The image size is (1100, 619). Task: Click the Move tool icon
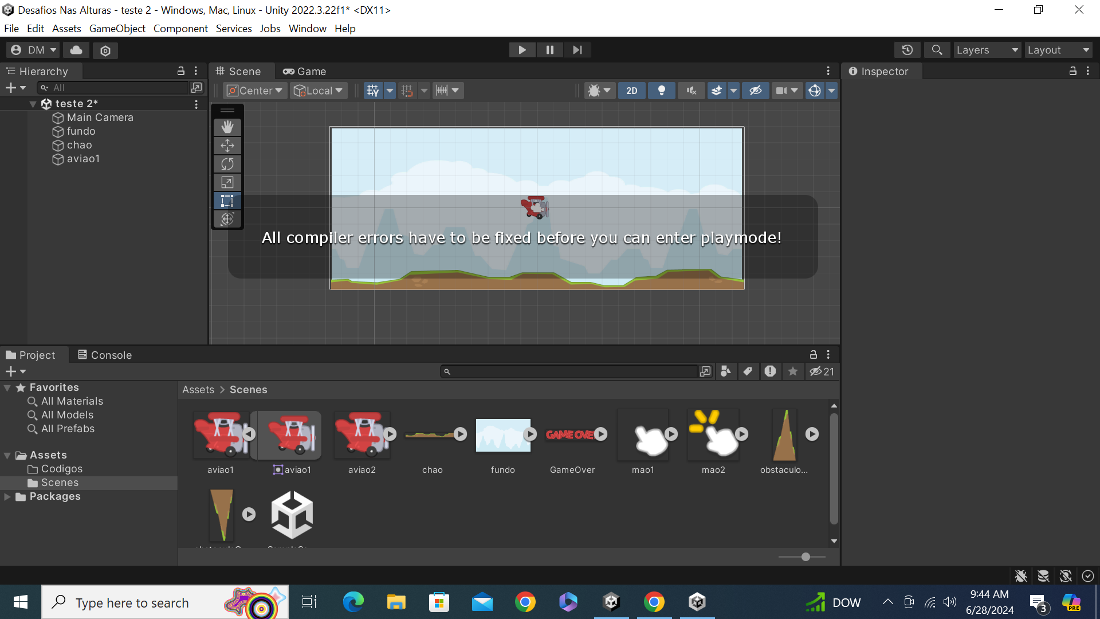227,145
